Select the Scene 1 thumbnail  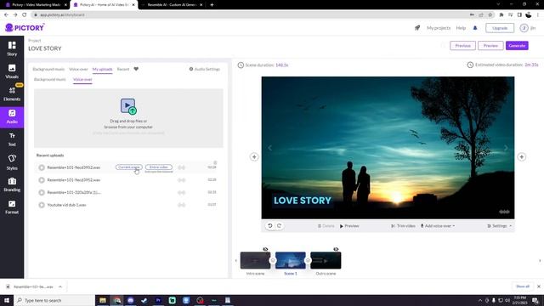tap(291, 260)
